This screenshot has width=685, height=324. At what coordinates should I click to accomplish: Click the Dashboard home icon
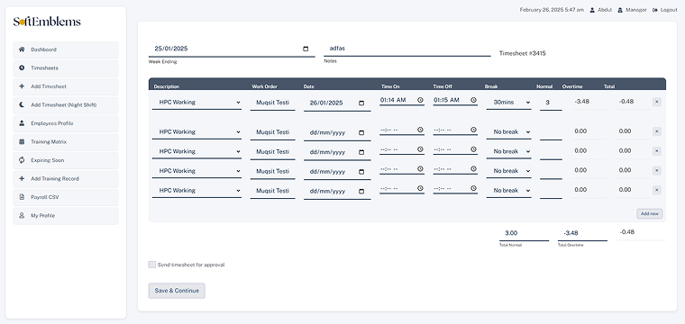[x=22, y=49]
